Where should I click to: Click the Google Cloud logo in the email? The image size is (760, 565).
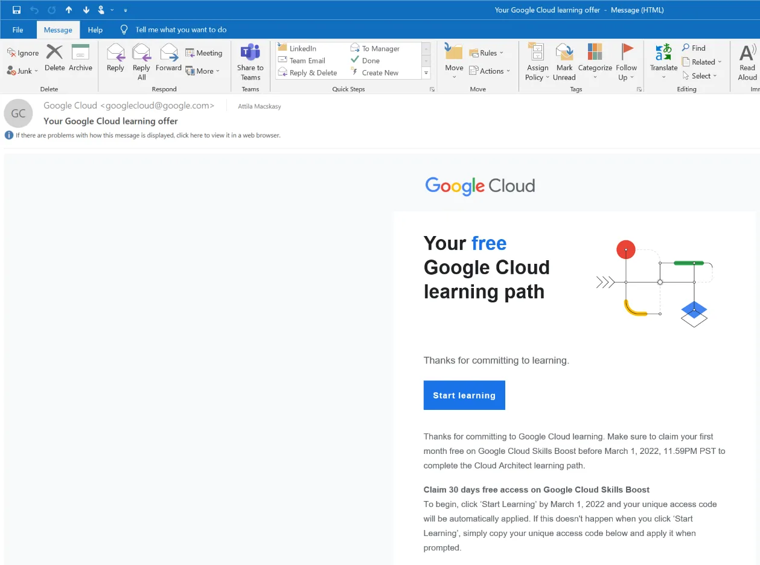[480, 185]
